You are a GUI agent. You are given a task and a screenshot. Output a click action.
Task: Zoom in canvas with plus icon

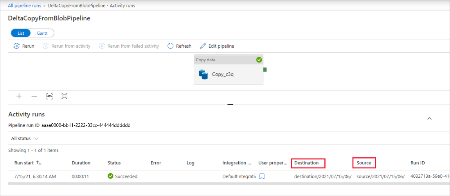pyautogui.click(x=19, y=96)
